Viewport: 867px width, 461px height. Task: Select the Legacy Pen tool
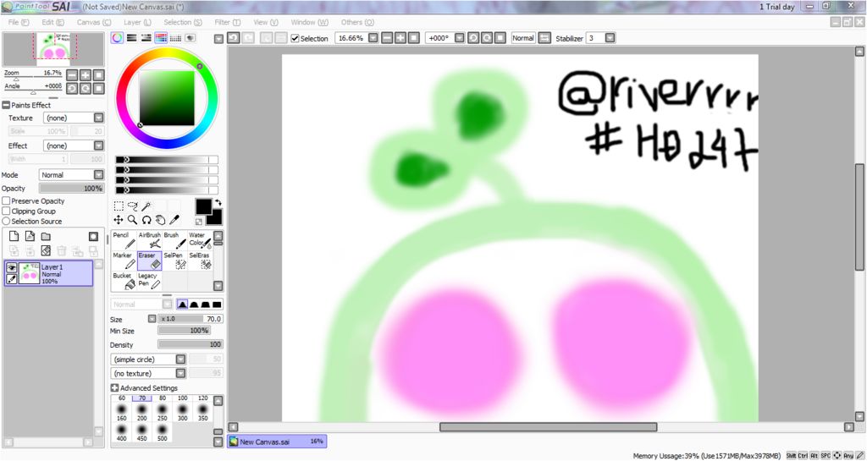(x=149, y=281)
